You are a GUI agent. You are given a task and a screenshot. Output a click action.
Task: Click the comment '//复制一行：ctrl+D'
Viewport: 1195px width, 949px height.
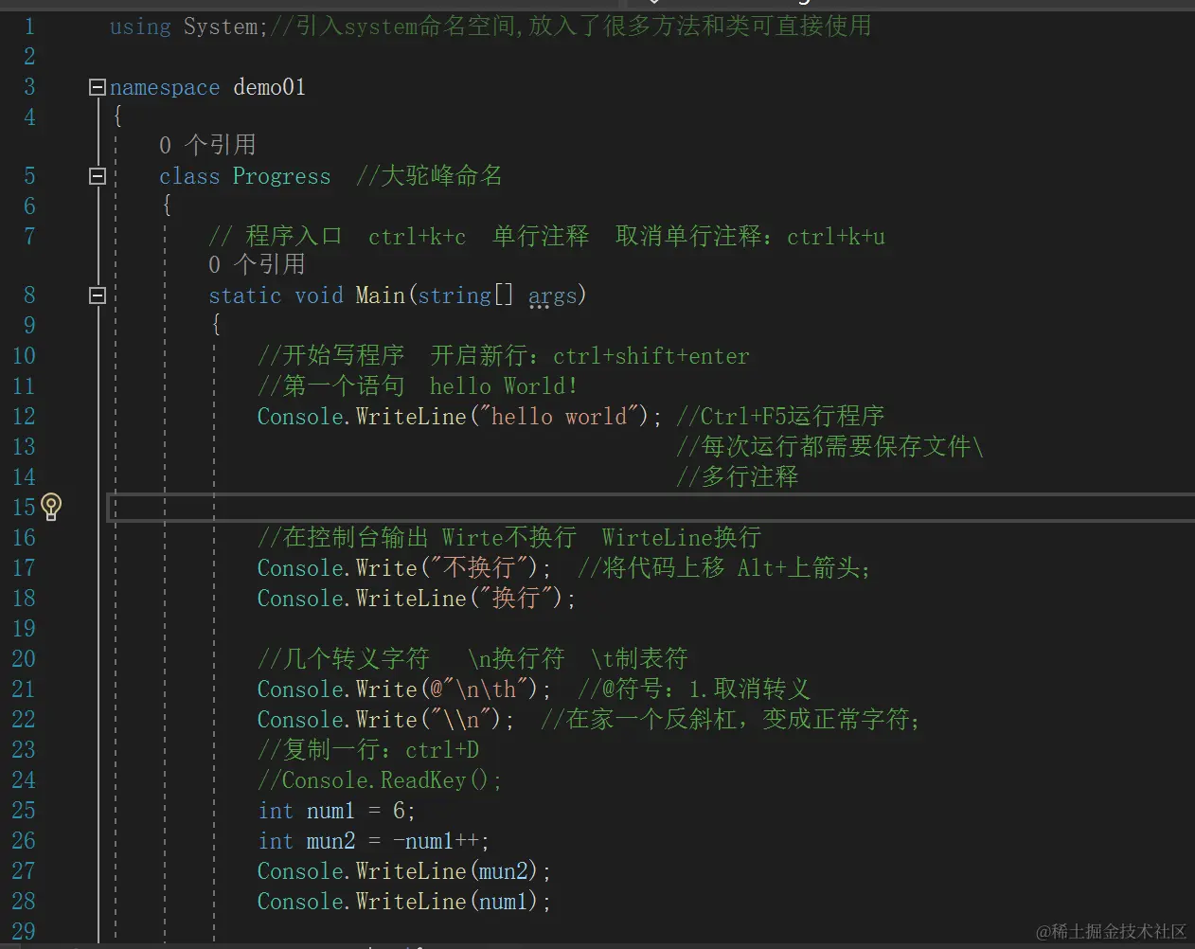[x=368, y=749]
